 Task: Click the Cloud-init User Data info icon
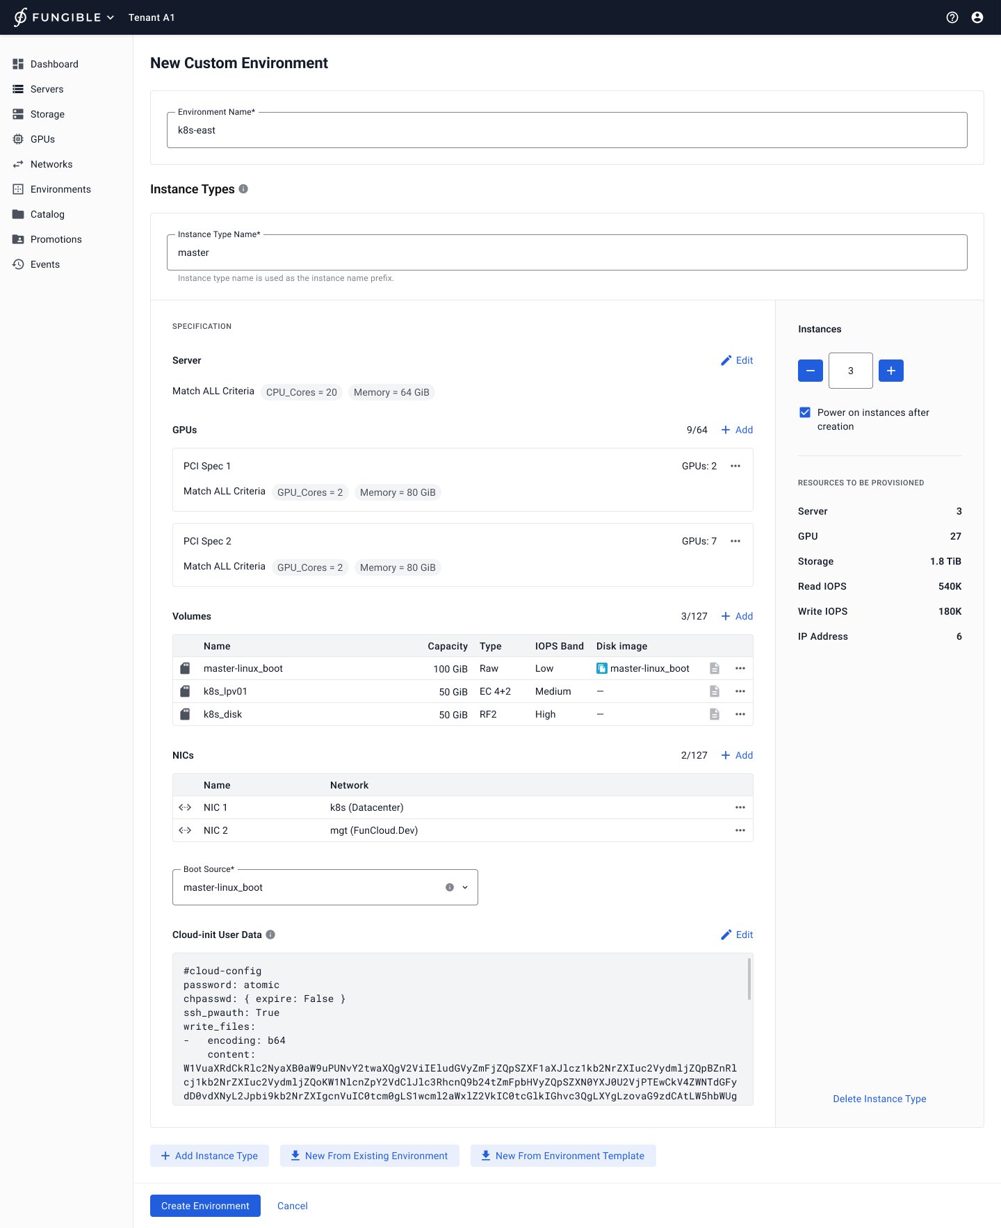pyautogui.click(x=271, y=935)
